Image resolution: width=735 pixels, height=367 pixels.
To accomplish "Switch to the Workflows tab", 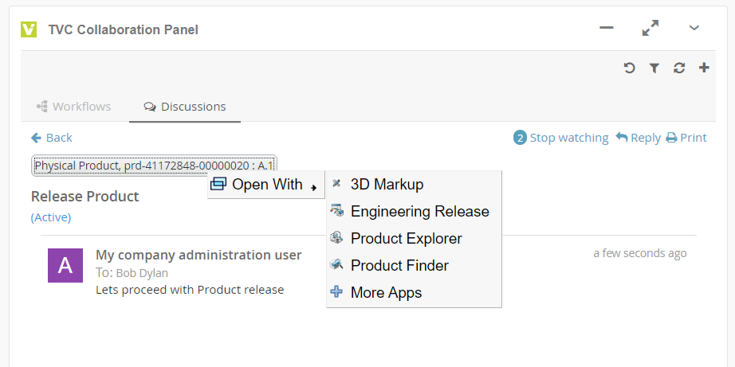I will [74, 107].
